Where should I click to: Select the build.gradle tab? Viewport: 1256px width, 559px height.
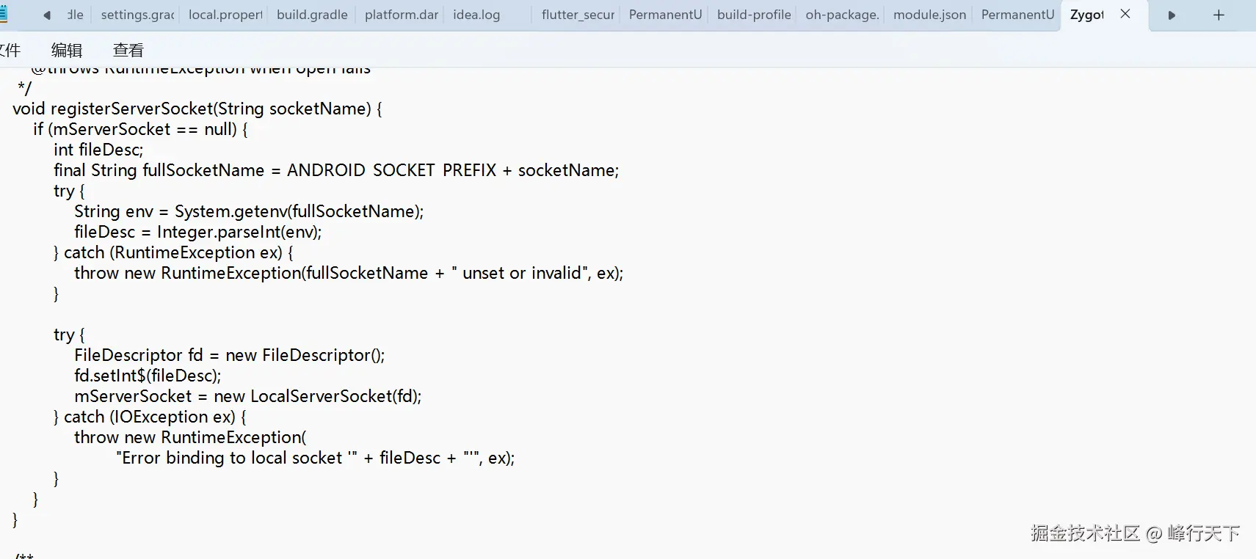312,15
